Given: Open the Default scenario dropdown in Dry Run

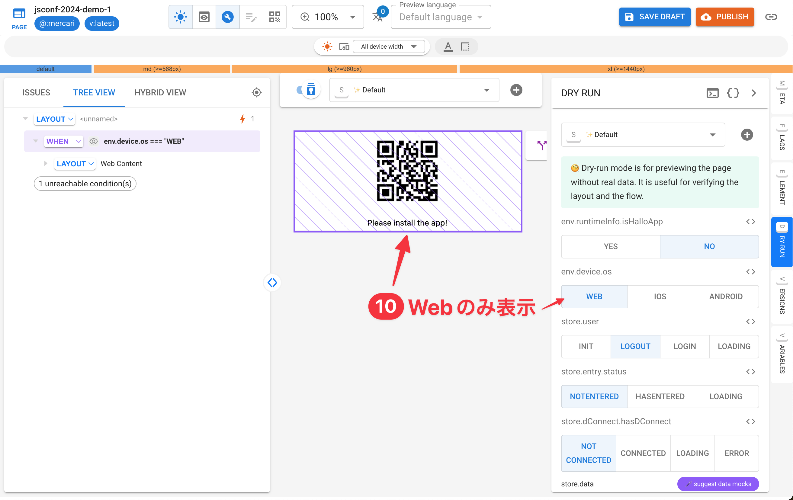Looking at the screenshot, I should pos(643,135).
